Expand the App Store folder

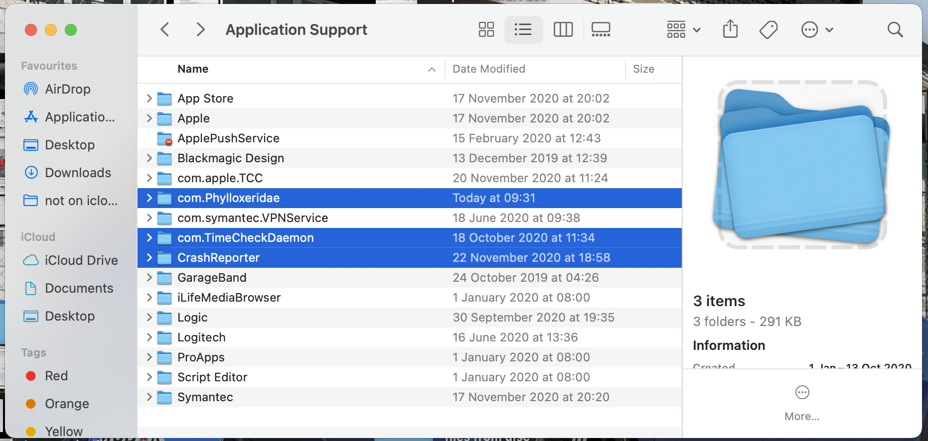(149, 99)
